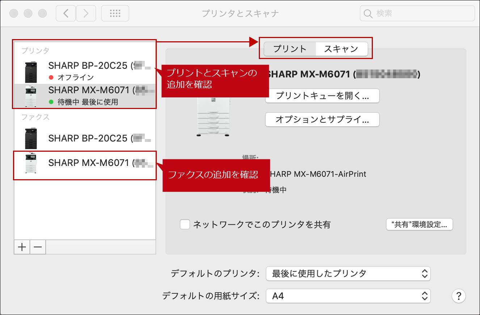This screenshot has height=315, width=480.
Task: Click 待機中 最後に使用 status text
Action: [88, 102]
